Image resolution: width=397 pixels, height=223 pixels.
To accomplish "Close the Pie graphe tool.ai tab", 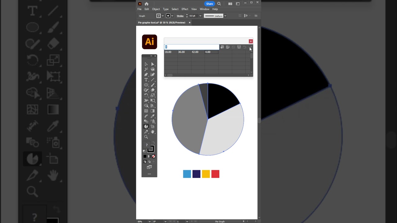I will point(190,23).
